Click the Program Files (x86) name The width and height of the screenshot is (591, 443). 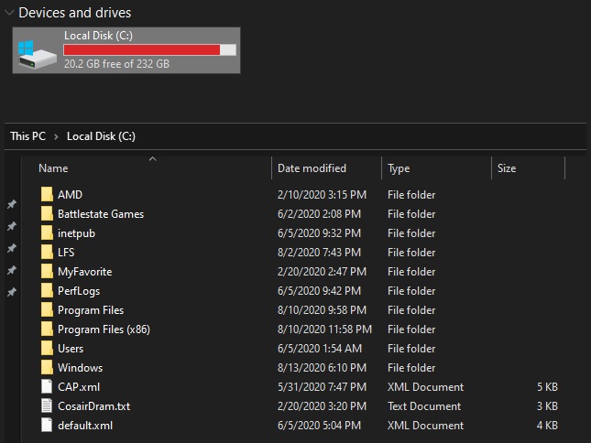coord(104,330)
